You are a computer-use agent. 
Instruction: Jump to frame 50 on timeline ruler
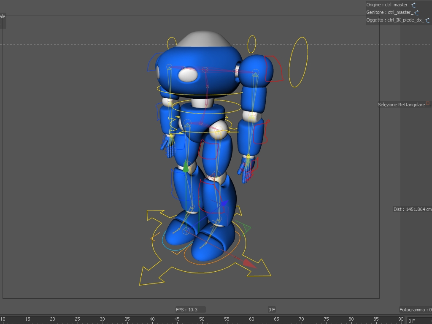(202, 319)
